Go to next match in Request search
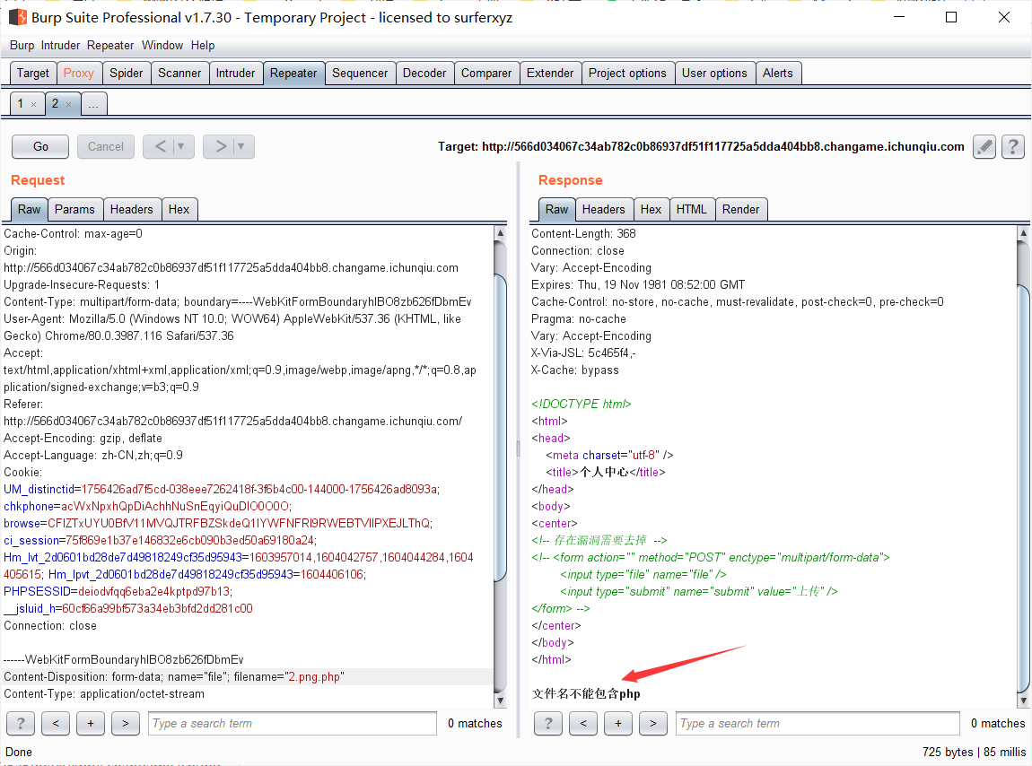1032x766 pixels. point(125,723)
